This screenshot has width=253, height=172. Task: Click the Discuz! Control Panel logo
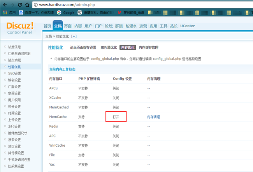[20, 28]
